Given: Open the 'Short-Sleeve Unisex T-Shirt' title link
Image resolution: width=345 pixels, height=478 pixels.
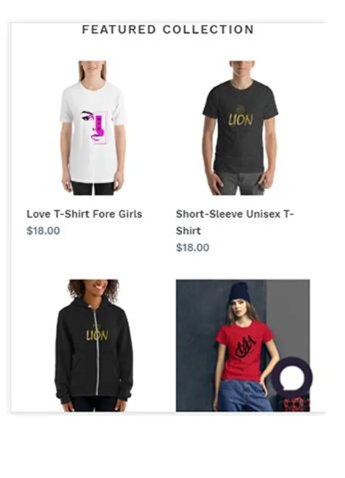Looking at the screenshot, I should pos(235,222).
